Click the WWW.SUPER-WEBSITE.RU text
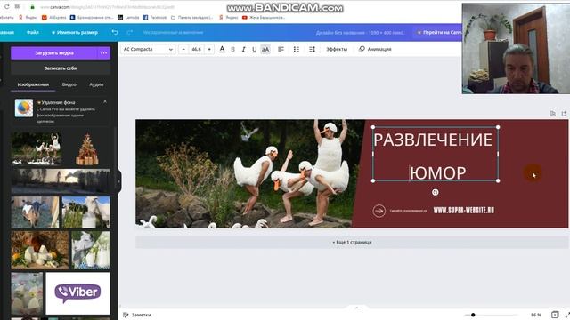Image resolution: width=570 pixels, height=320 pixels. pyautogui.click(x=463, y=210)
